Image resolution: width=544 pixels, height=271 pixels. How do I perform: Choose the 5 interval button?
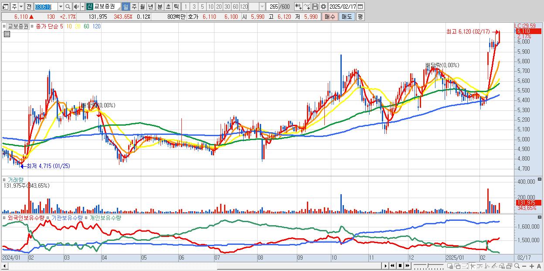pyautogui.click(x=202, y=7)
